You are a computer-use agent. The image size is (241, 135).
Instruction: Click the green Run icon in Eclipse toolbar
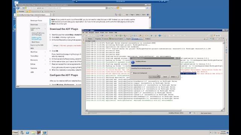120,36
